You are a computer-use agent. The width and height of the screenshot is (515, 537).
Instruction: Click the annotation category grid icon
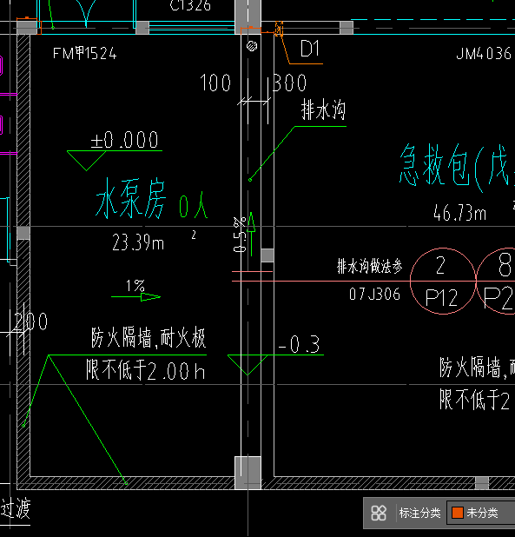(x=379, y=513)
